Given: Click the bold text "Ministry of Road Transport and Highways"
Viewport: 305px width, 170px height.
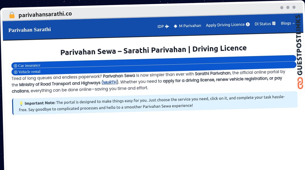Looking at the screenshot, I should [x=60, y=83].
